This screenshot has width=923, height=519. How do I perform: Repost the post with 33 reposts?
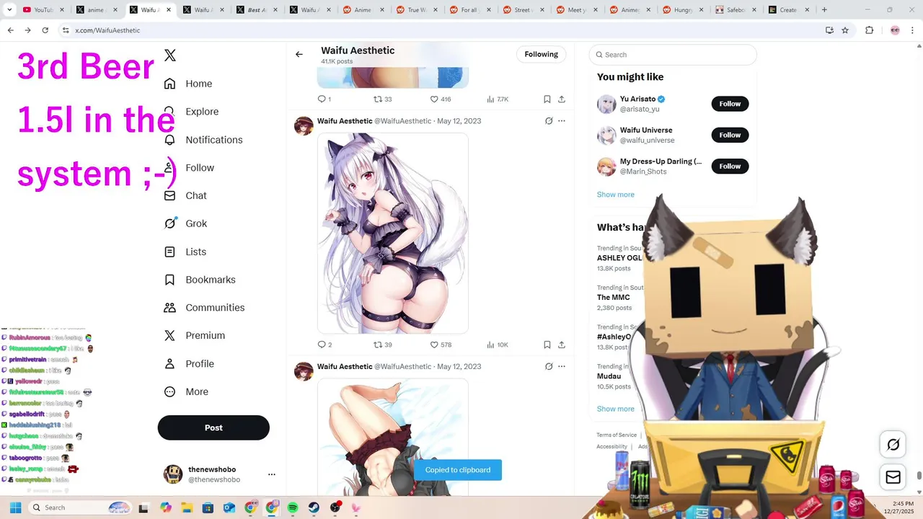point(382,99)
